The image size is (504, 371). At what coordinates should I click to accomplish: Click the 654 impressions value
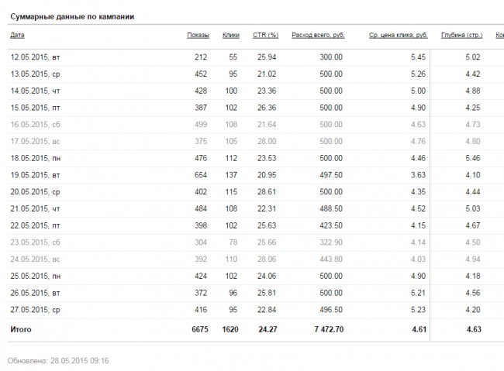click(201, 175)
